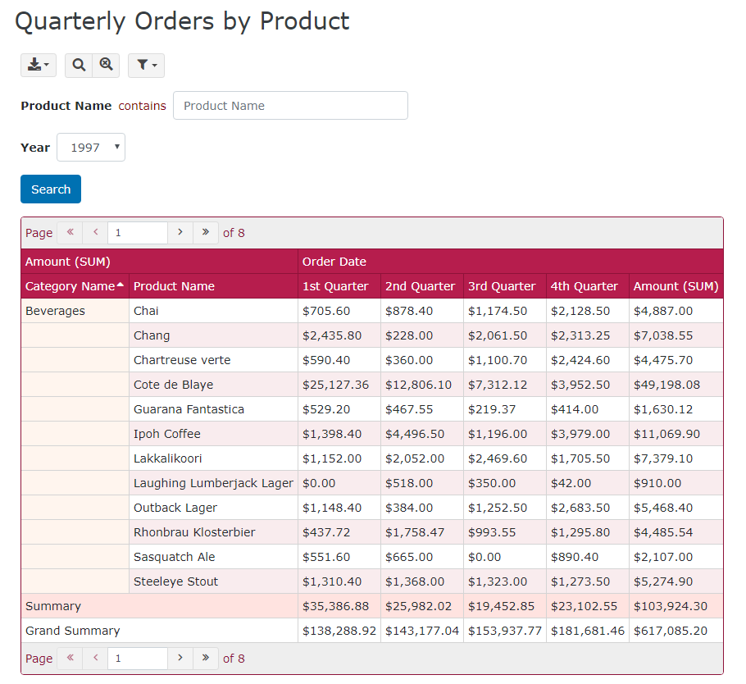This screenshot has width=746, height=684.
Task: Go to last page in bottom pager
Action: pos(205,659)
